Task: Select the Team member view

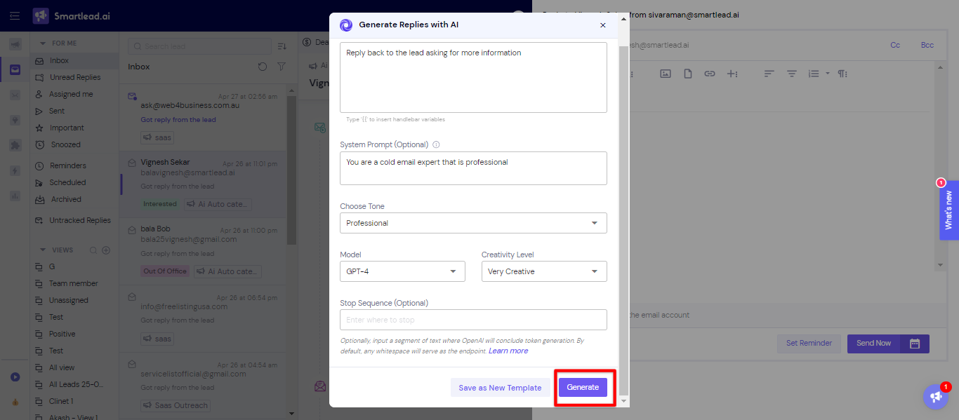Action: point(74,283)
